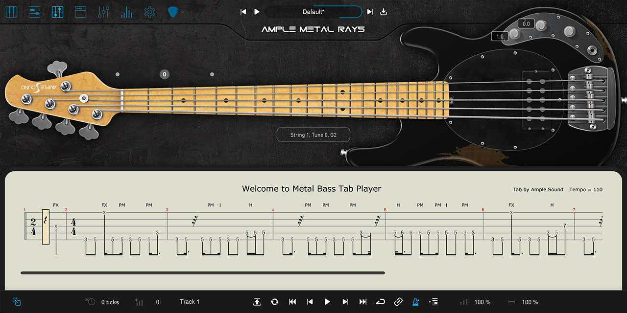Click the leftmost knob on the bass body
The height and width of the screenshot is (313, 627).
[x=515, y=34]
